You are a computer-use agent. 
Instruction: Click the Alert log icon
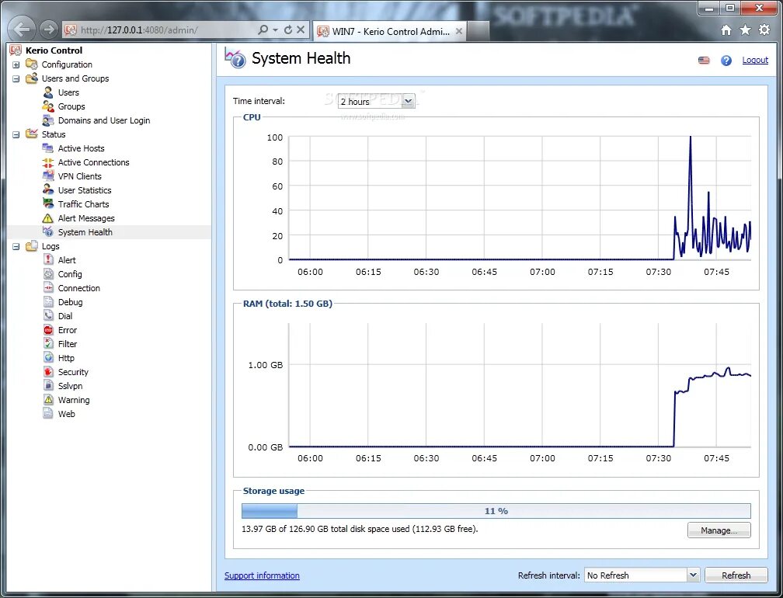(x=48, y=260)
